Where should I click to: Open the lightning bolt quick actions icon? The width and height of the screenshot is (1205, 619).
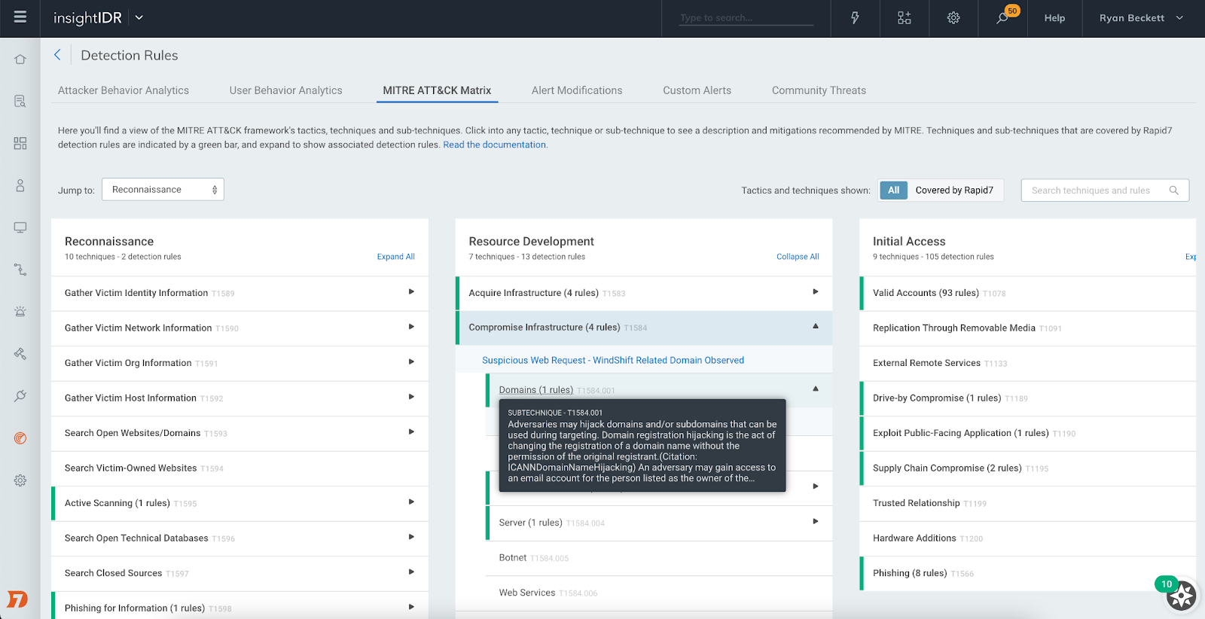point(855,18)
